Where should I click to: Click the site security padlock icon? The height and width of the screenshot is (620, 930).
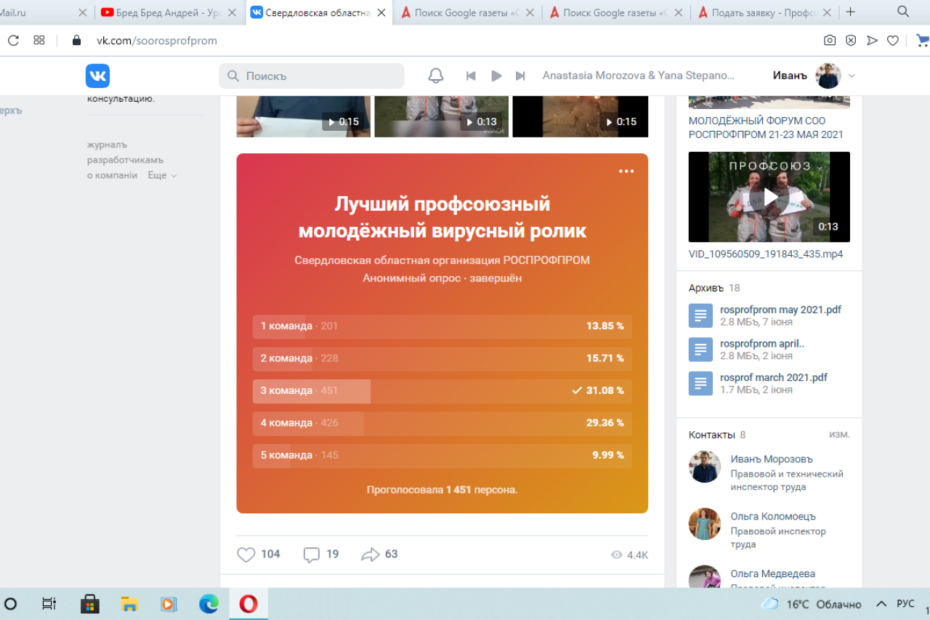click(76, 41)
